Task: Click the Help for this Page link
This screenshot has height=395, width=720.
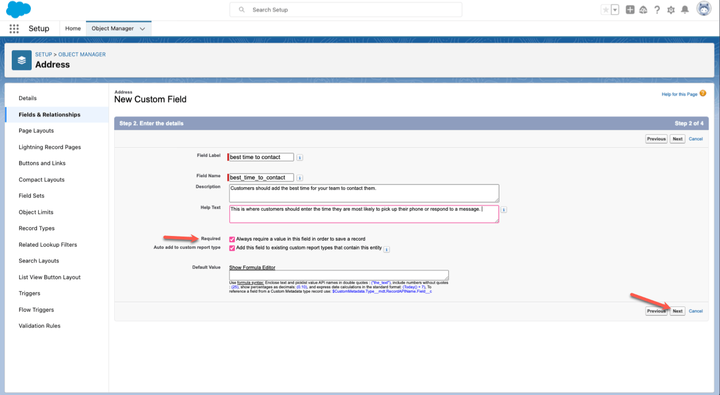Action: click(x=679, y=94)
